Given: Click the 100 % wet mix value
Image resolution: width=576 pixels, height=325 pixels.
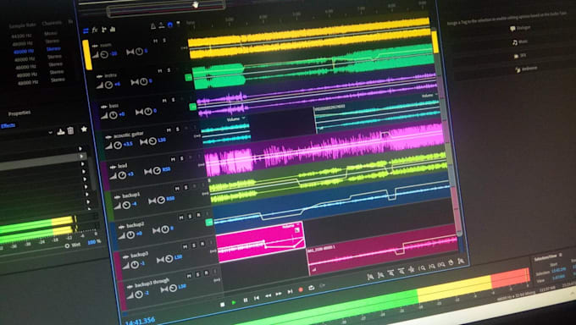Looking at the screenshot, I should coord(94,243).
